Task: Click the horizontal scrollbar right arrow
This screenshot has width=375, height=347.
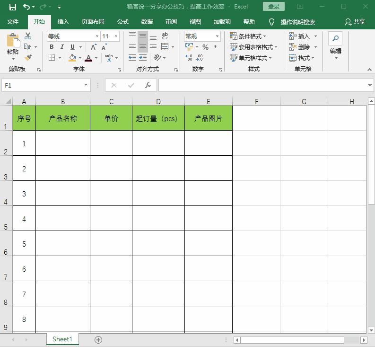Action: point(364,340)
